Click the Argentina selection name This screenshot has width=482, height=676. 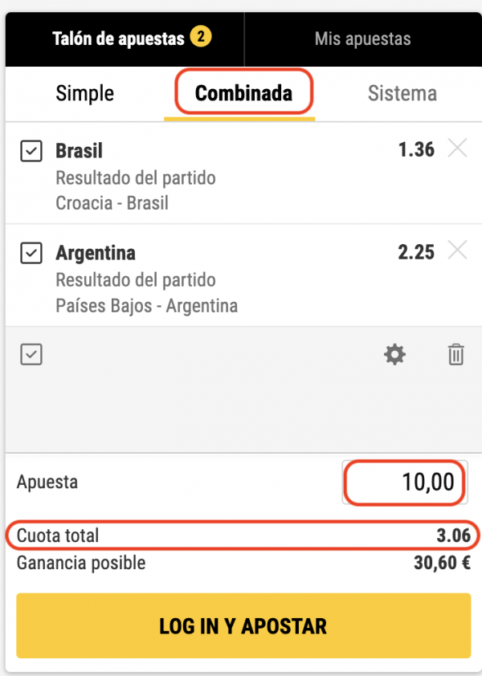96,253
